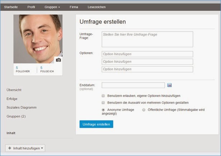
Task: Click the Enddatum input field
Action: [133, 85]
